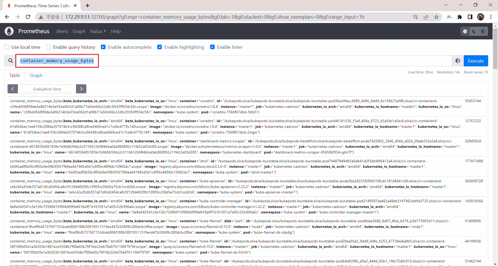Go to previous evaluation time
Image resolution: width=498 pixels, height=266 pixels.
(x=13, y=89)
